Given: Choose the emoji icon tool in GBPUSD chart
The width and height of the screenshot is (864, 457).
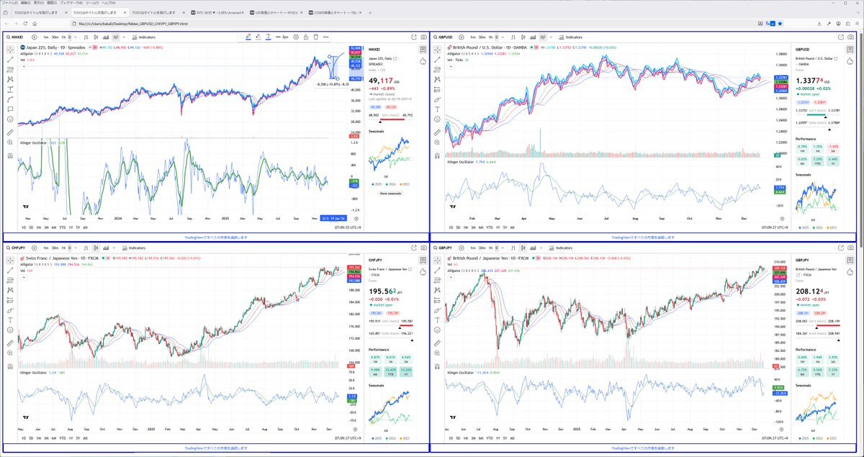Looking at the screenshot, I should [x=438, y=119].
